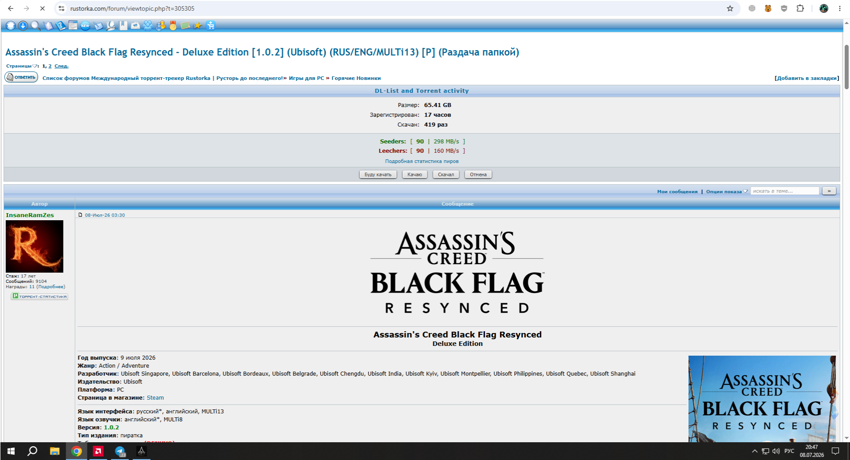Submit topic search with the » button
850x460 pixels.
click(x=829, y=191)
